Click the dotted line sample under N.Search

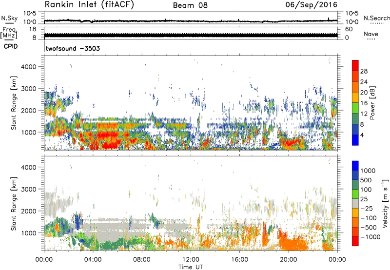tap(377, 23)
